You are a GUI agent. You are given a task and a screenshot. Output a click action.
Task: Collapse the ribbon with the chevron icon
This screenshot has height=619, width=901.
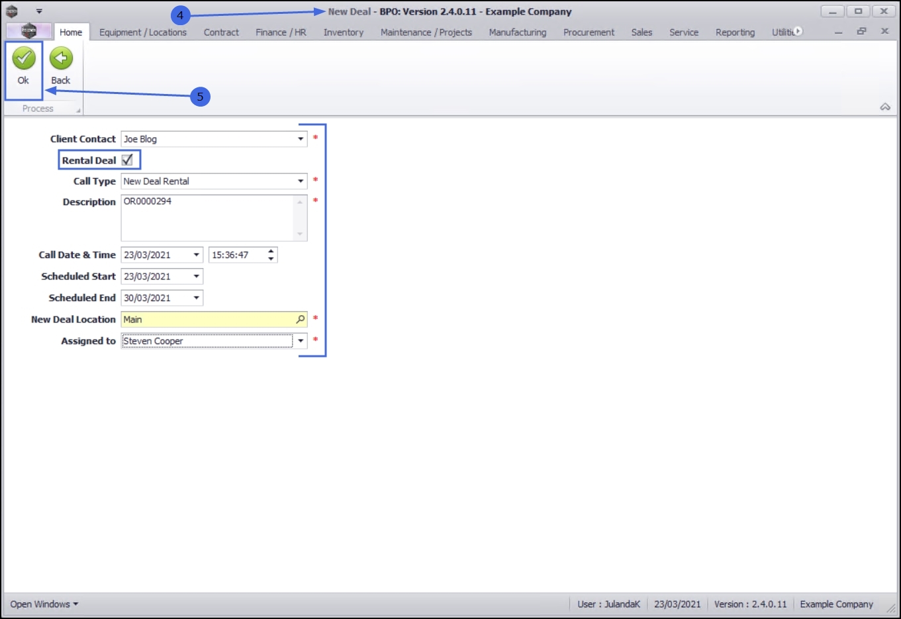(x=885, y=107)
